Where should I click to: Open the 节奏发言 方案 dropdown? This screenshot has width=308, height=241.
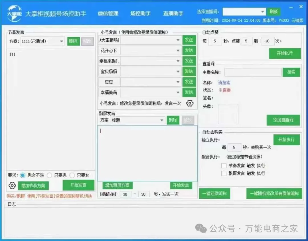62,41
